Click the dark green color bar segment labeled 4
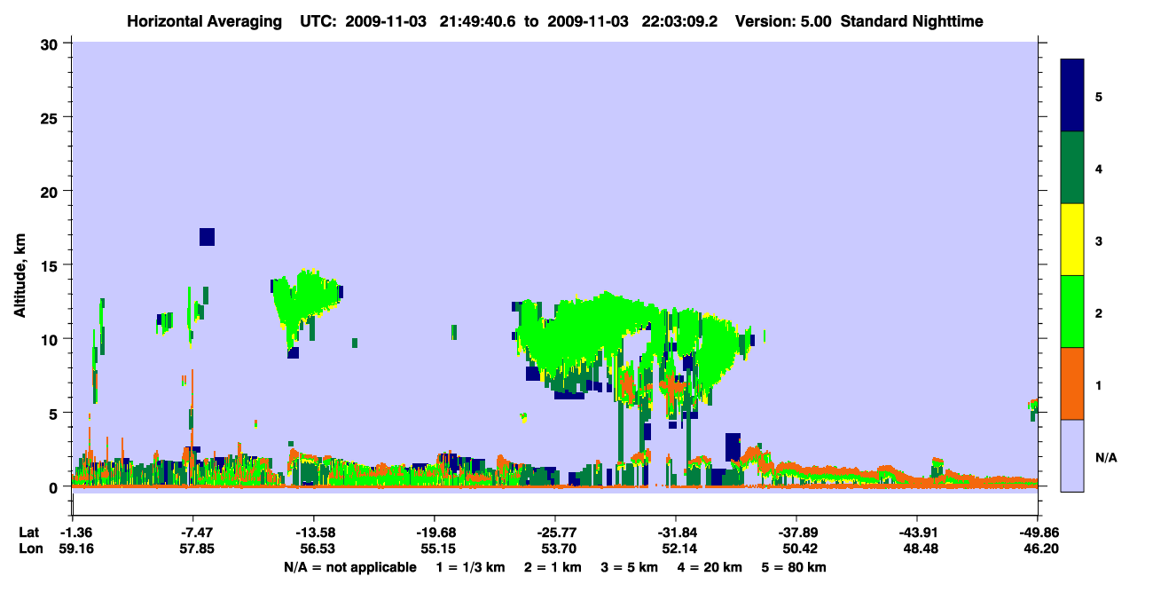The image size is (1153, 592). [x=1072, y=168]
